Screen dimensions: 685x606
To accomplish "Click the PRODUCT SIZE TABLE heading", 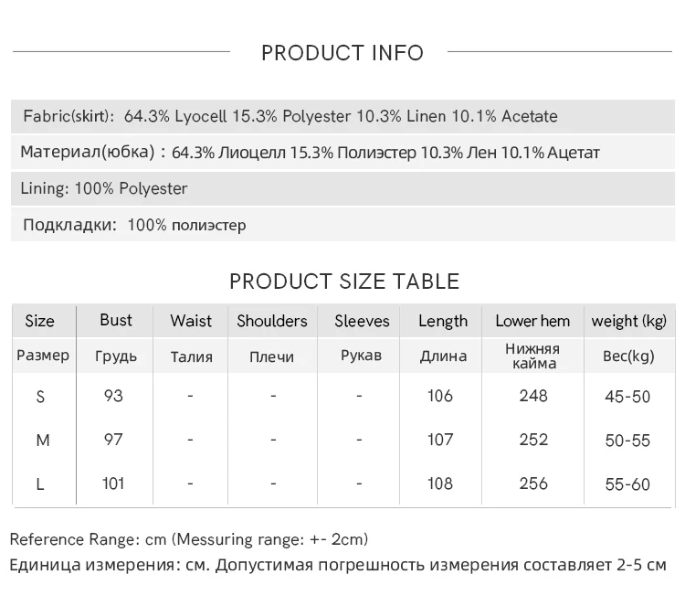I will pos(343,282).
